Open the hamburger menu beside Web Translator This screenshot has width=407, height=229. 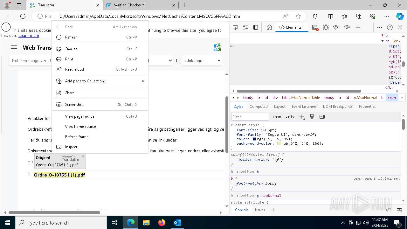click(x=14, y=47)
